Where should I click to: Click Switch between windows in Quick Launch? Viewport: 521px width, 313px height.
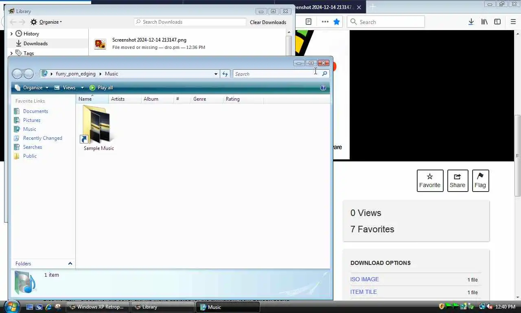pos(39,307)
